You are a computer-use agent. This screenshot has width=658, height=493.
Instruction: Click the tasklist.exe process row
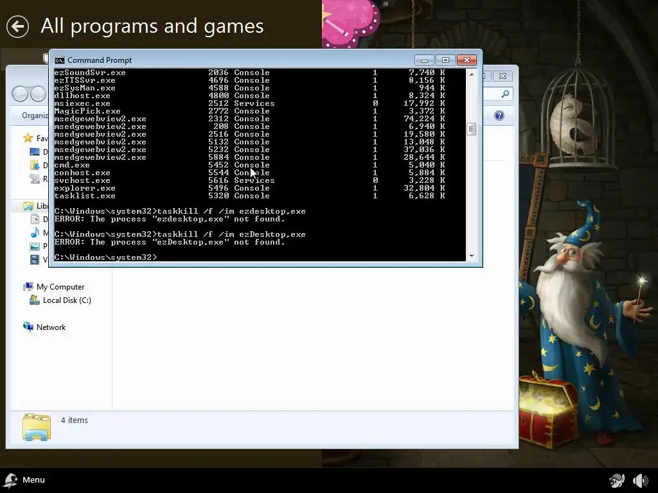coord(249,196)
